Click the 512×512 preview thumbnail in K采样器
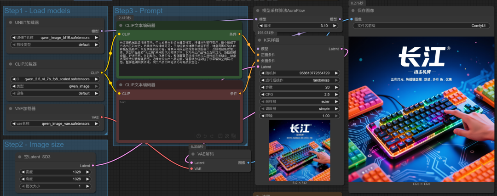Screen dimensions: 497x196 coord(300,150)
